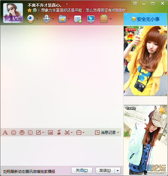Start a video call with webcam icon
The width and height of the screenshot is (168, 176).
coord(31,19)
